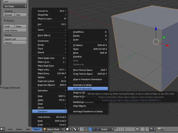The image size is (178, 133).
Task: Click the red X axis manipulator arrow
Action: [167, 45]
